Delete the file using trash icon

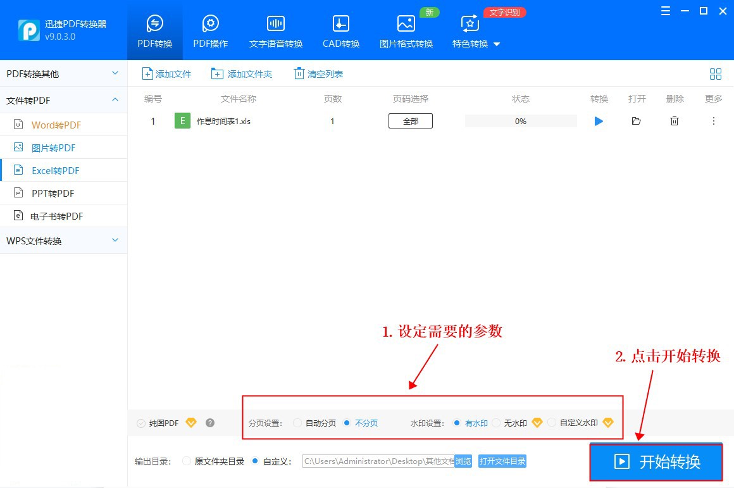(675, 121)
